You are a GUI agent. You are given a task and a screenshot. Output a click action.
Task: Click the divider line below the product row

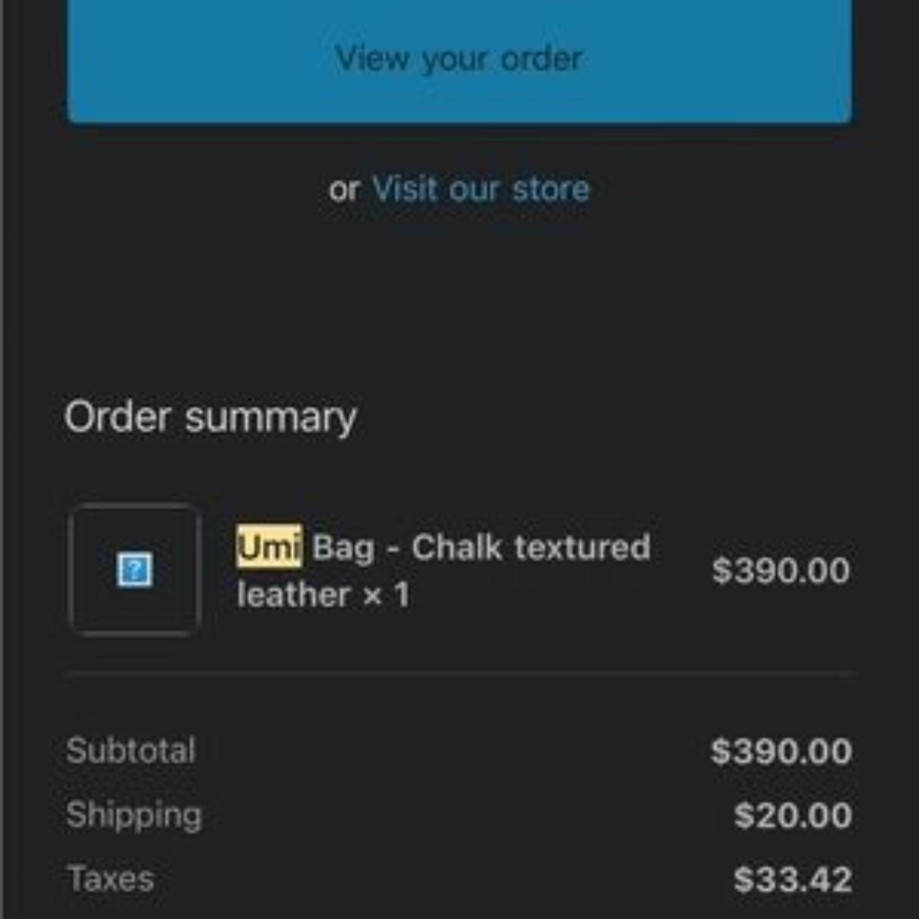(x=459, y=674)
